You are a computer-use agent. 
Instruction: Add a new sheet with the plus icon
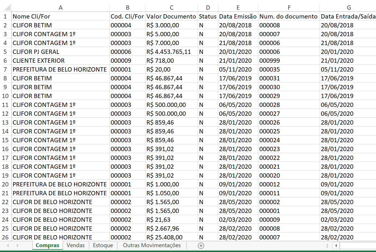click(201, 245)
